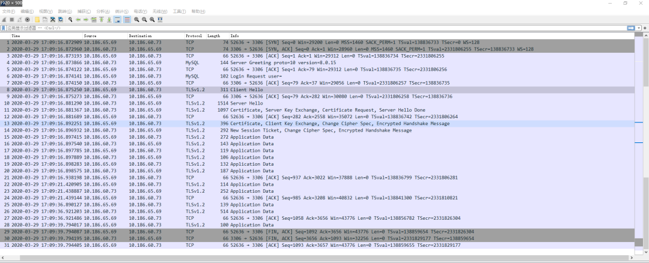Save this capture file
This screenshot has width=649, height=263.
(44, 19)
